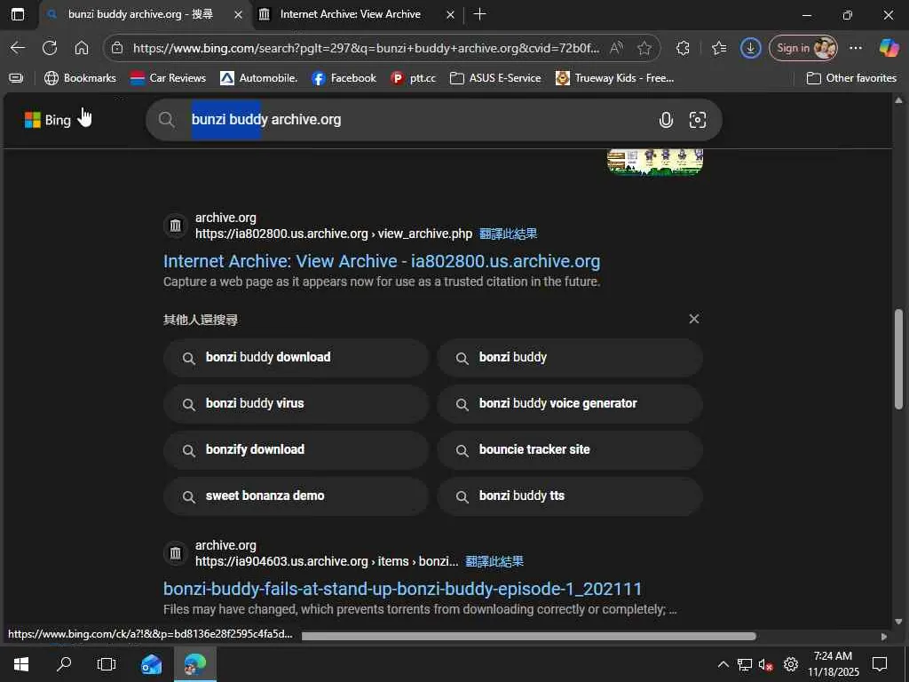Open the taskbar clock showing 7:24 AM

833,664
